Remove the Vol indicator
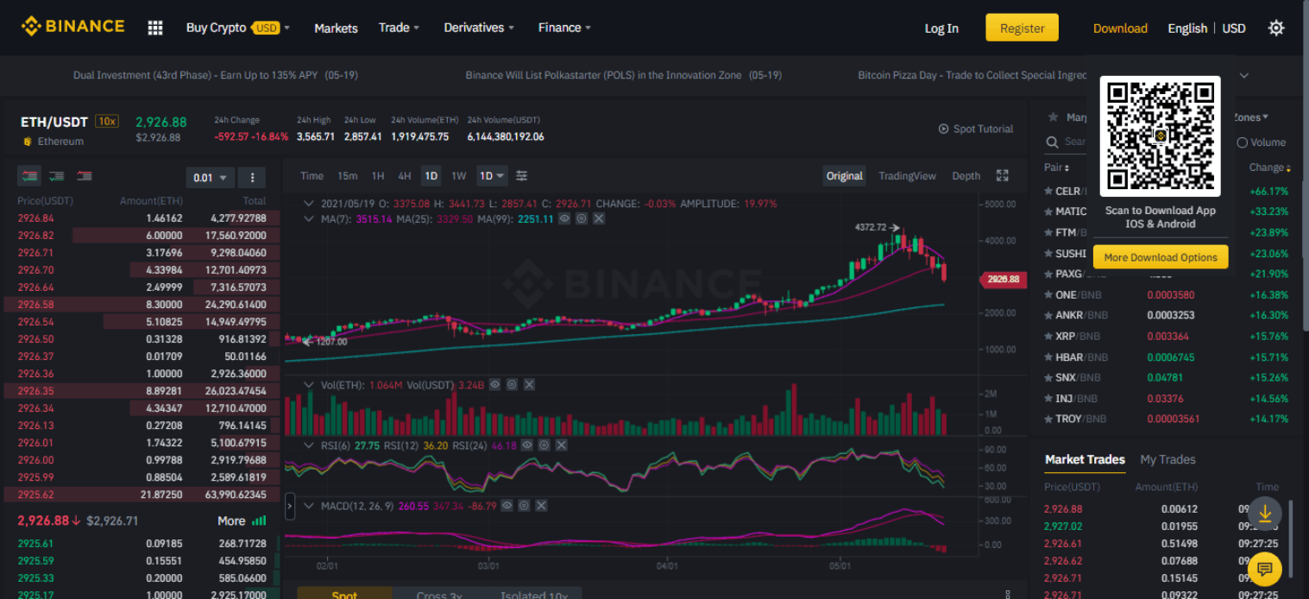This screenshot has height=599, width=1309. point(529,385)
